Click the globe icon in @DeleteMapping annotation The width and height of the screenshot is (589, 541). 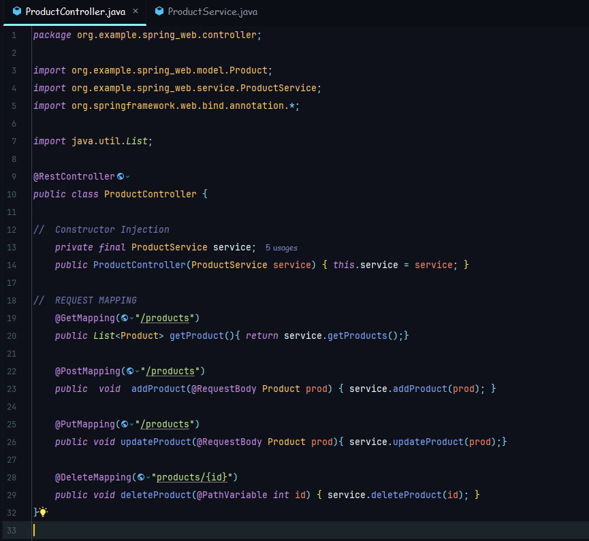point(141,477)
